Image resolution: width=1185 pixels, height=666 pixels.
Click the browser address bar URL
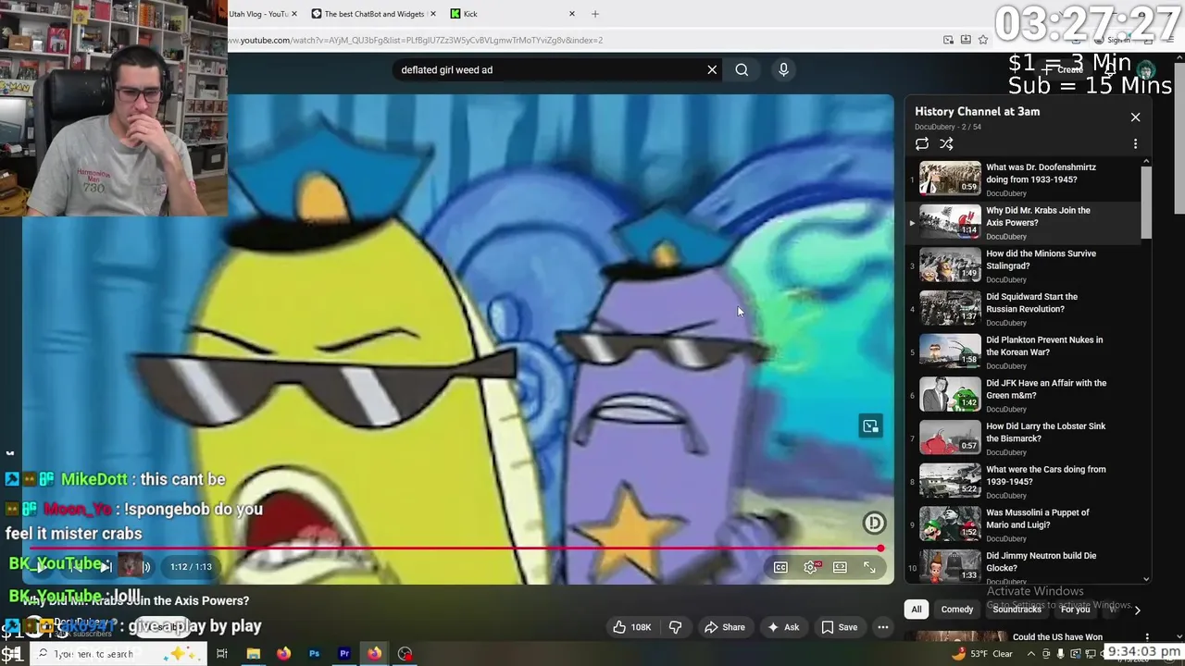pyautogui.click(x=417, y=40)
